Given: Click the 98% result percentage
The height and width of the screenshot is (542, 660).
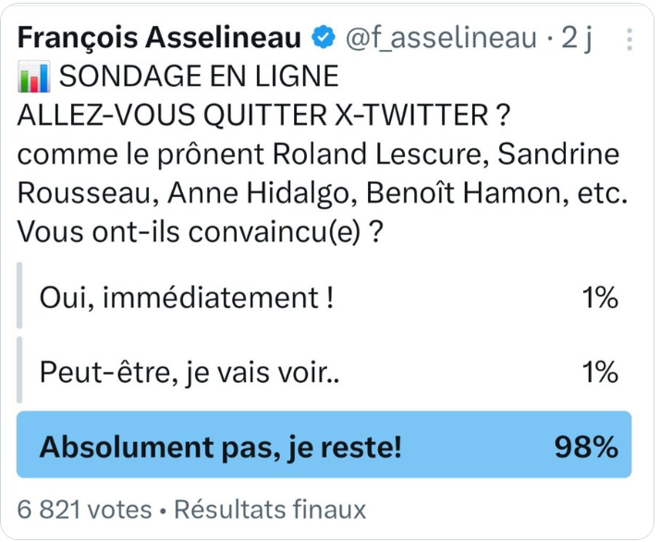Looking at the screenshot, I should [586, 447].
